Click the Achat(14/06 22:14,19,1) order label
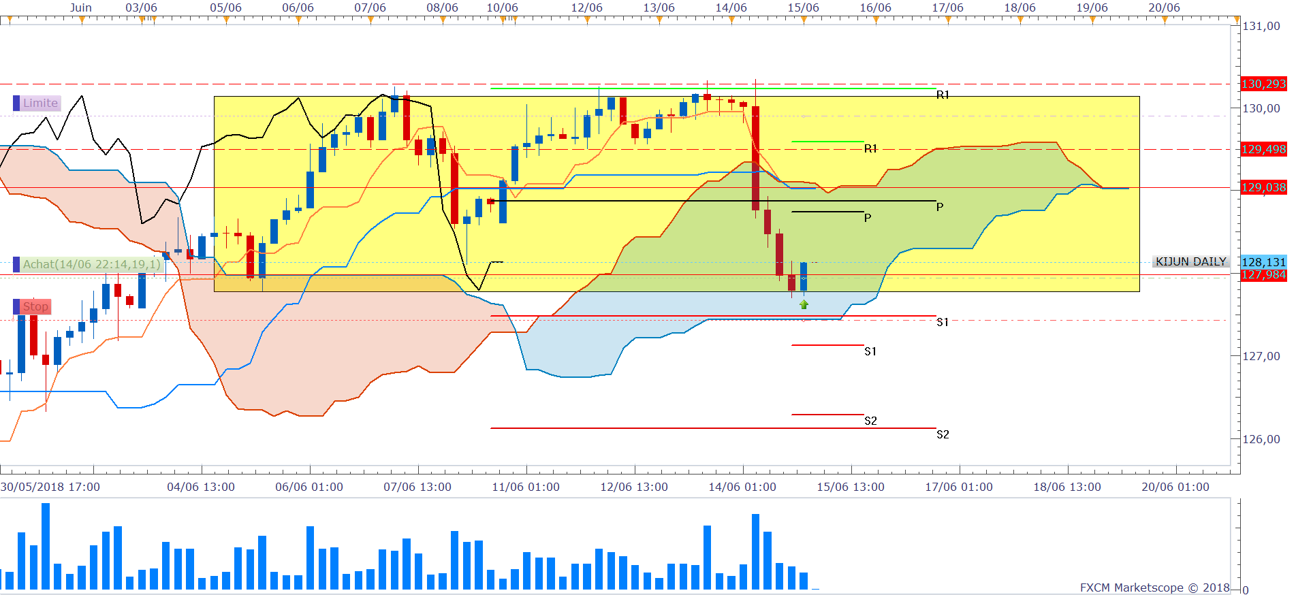 [91, 264]
